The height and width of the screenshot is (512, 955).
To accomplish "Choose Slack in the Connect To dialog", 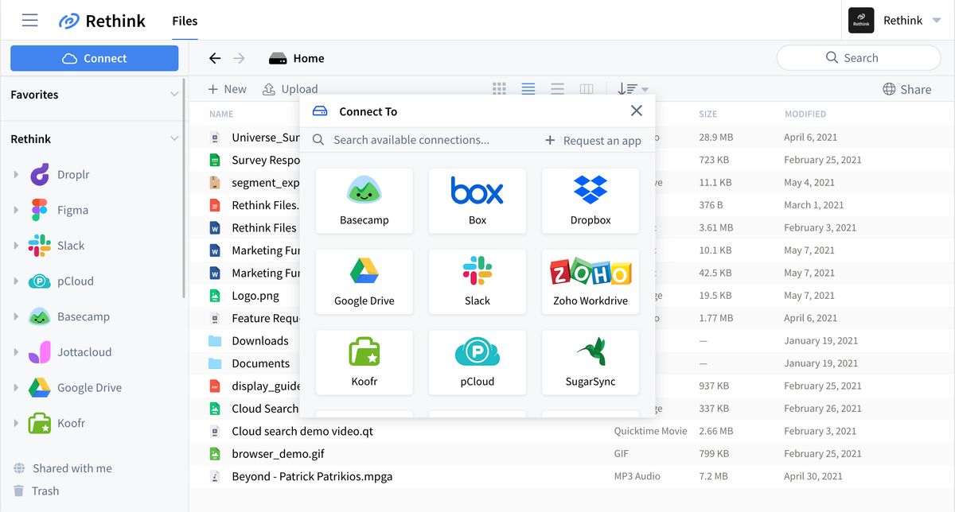I will point(477,281).
